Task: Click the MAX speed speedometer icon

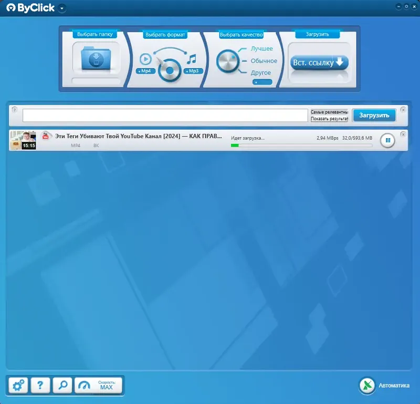Action: tap(86, 385)
